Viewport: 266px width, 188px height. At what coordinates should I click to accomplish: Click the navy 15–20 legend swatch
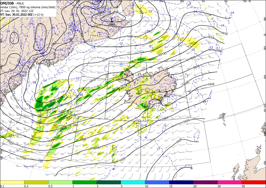181,182
